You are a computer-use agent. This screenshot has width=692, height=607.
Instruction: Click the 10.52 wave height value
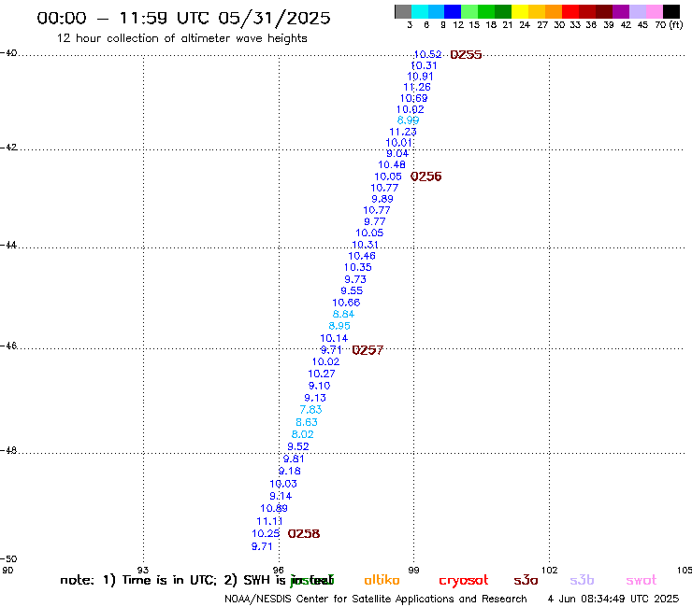(427, 54)
